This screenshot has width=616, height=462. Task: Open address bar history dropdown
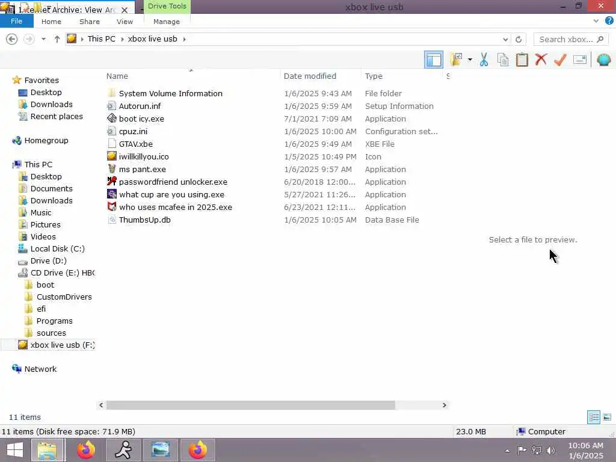(x=505, y=39)
